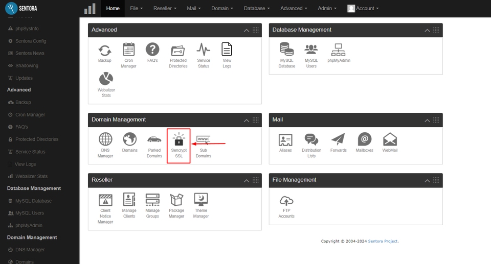Open the Service Status pulse icon
The height and width of the screenshot is (264, 491).
tap(204, 50)
